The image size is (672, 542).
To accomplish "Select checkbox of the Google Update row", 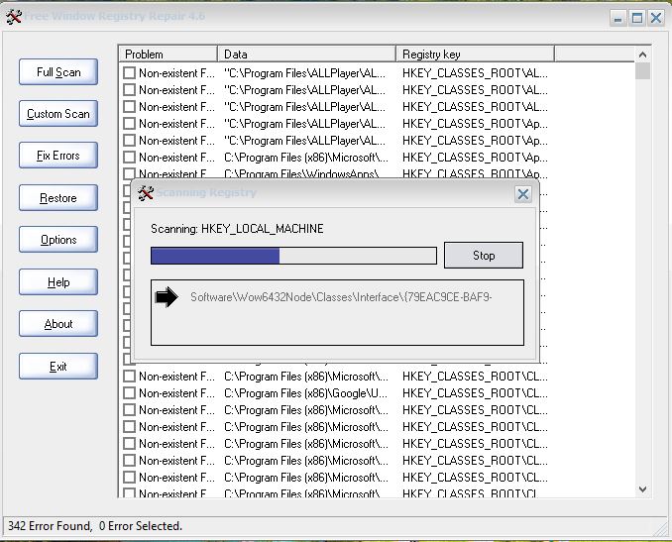I will (129, 393).
